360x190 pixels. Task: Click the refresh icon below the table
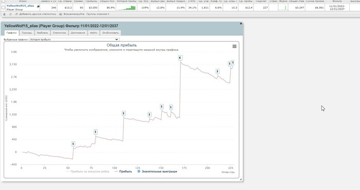pyautogui.click(x=10, y=14)
